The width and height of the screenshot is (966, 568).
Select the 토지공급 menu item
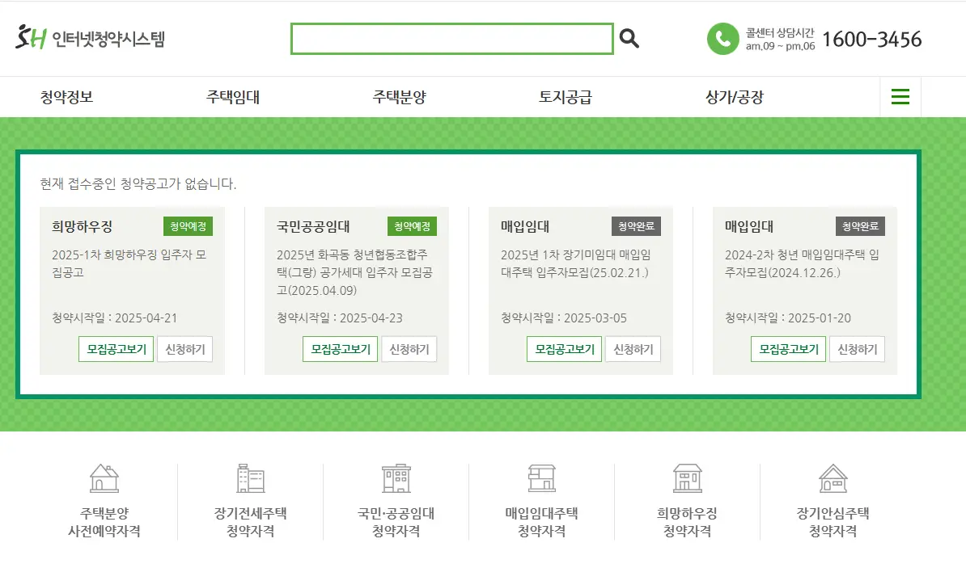pos(568,95)
